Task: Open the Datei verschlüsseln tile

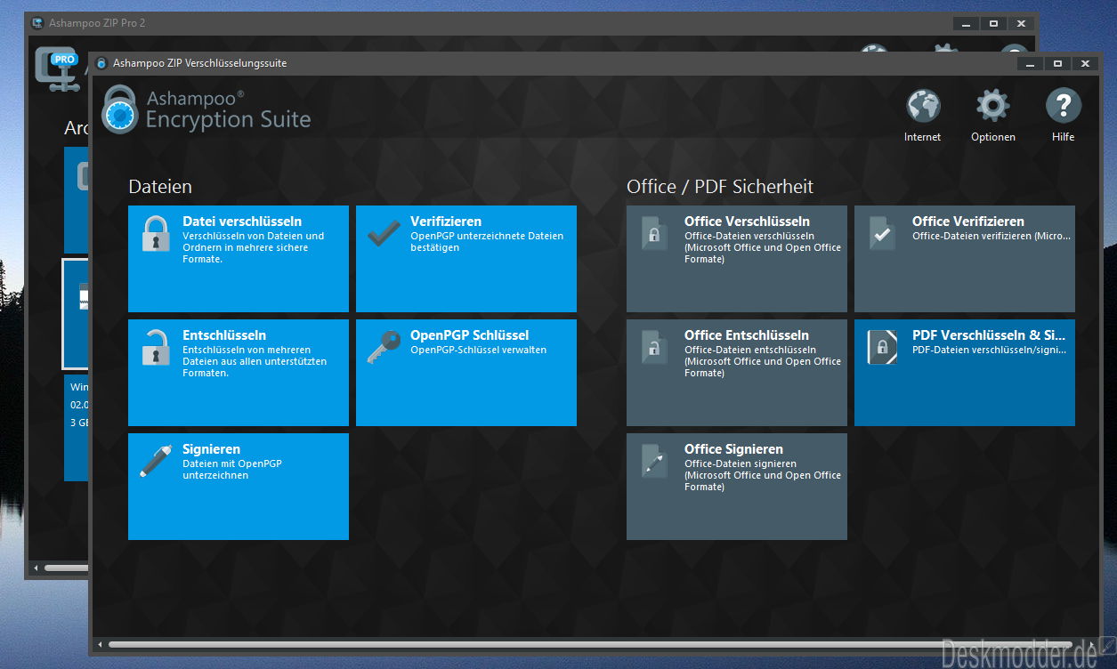Action: tap(239, 259)
